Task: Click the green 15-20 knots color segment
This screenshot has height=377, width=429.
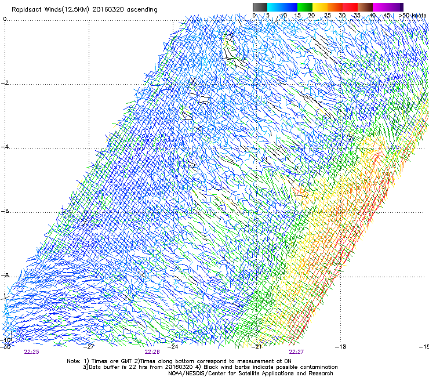Action: pyautogui.click(x=305, y=7)
